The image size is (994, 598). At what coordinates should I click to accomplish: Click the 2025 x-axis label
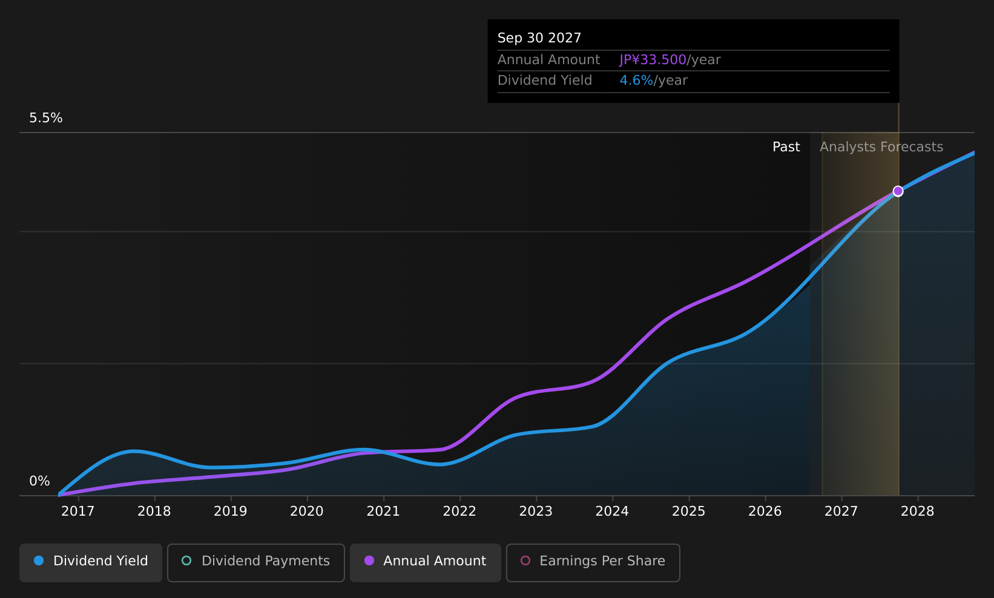tap(689, 511)
